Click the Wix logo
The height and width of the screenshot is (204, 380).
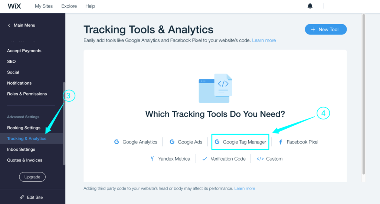point(14,6)
